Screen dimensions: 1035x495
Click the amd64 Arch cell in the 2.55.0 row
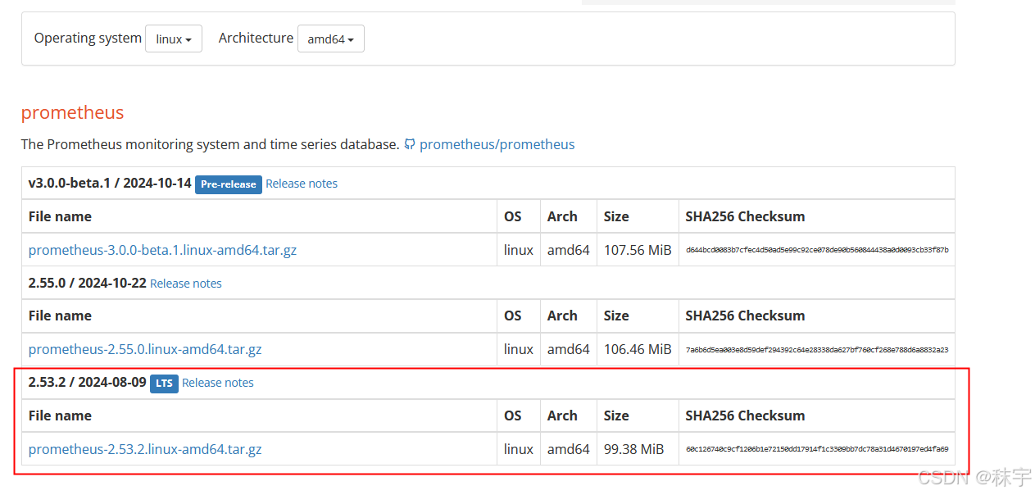(569, 349)
